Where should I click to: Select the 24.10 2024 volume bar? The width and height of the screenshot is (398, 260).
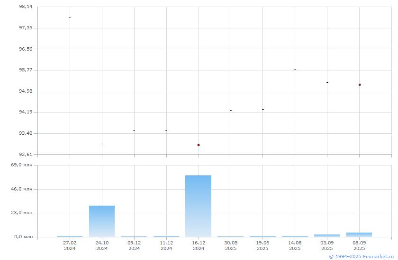point(102,221)
